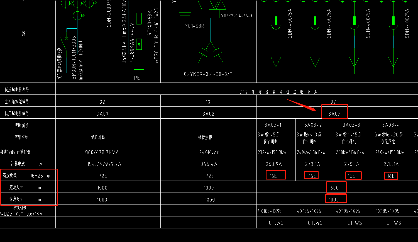Pick circuit number 3A03-4
Viewport: 418px width, 242px height.
(391, 125)
